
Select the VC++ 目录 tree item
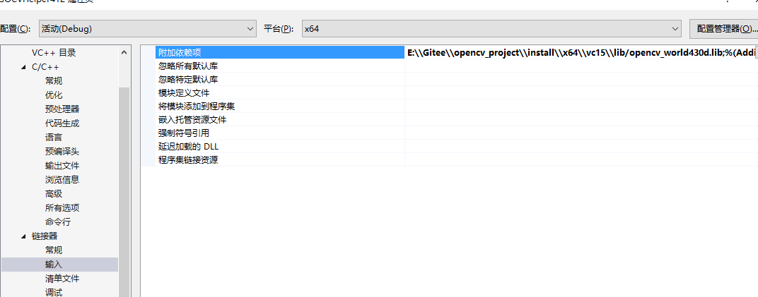(x=54, y=53)
